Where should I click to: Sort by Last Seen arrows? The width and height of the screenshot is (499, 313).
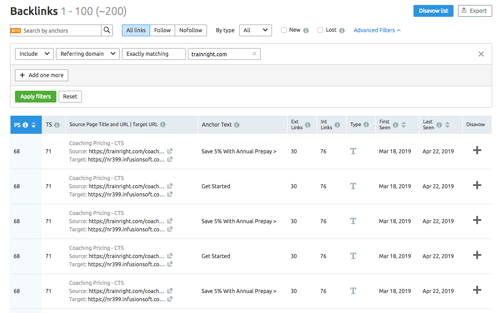(447, 125)
